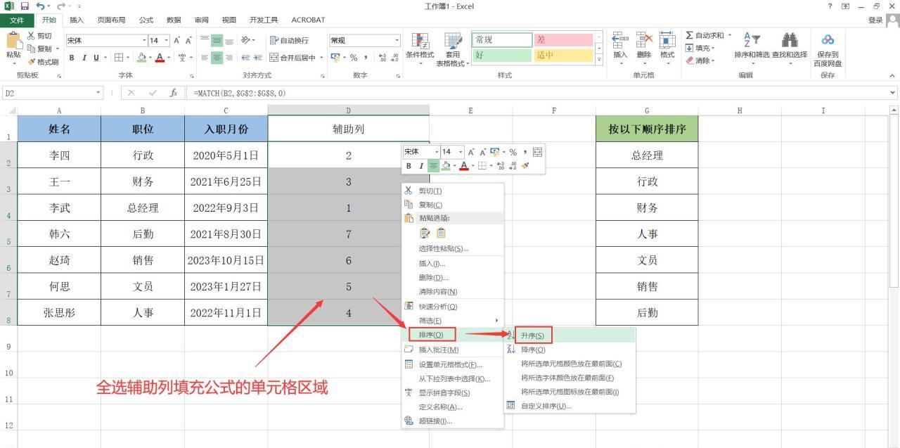Open Format as Table (套用表格格式)
Viewport: 900px width, 448px height.
tap(453, 49)
